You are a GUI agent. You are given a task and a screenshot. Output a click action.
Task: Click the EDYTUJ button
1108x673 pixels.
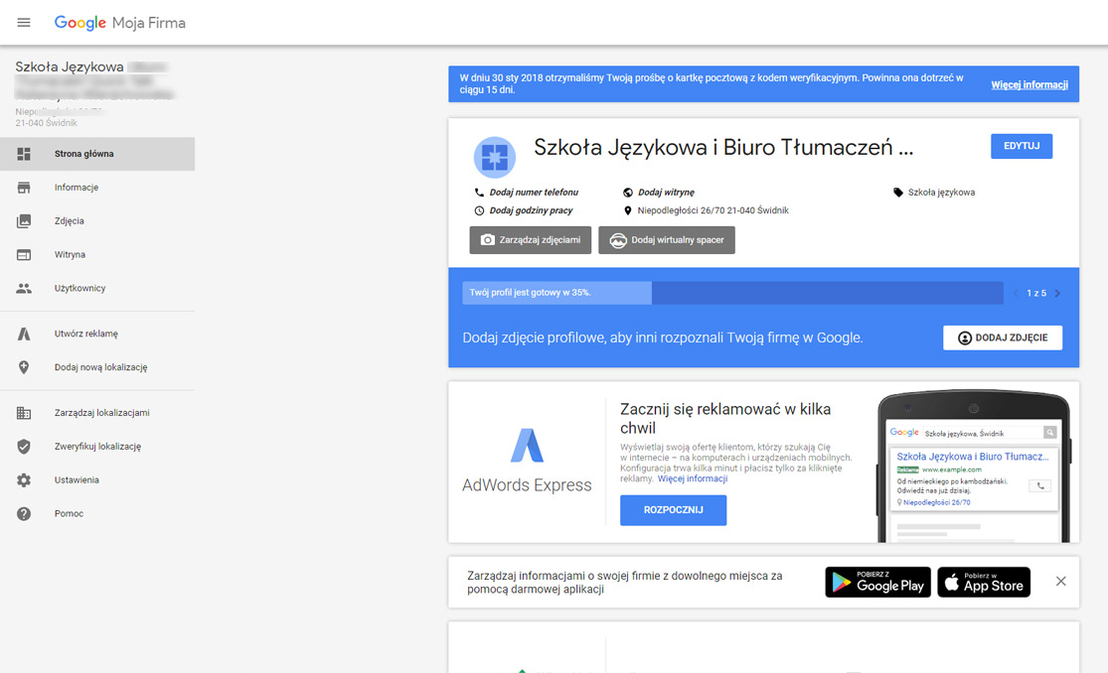tap(1022, 146)
